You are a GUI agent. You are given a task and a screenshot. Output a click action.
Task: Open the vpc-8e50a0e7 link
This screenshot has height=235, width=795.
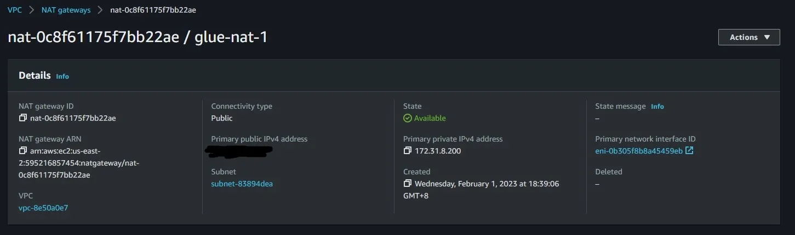[x=43, y=208]
